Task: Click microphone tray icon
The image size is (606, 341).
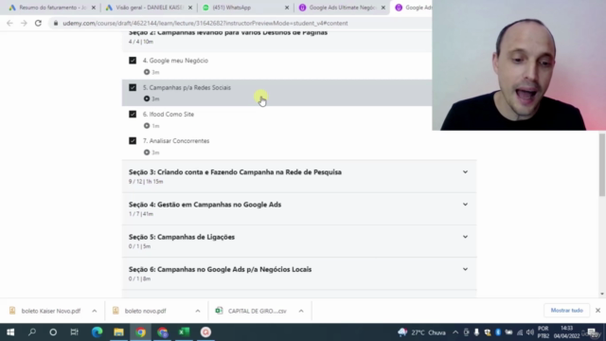Action: [476, 332]
